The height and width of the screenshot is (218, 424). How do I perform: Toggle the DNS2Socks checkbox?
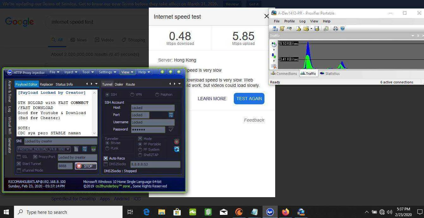(x=106, y=164)
